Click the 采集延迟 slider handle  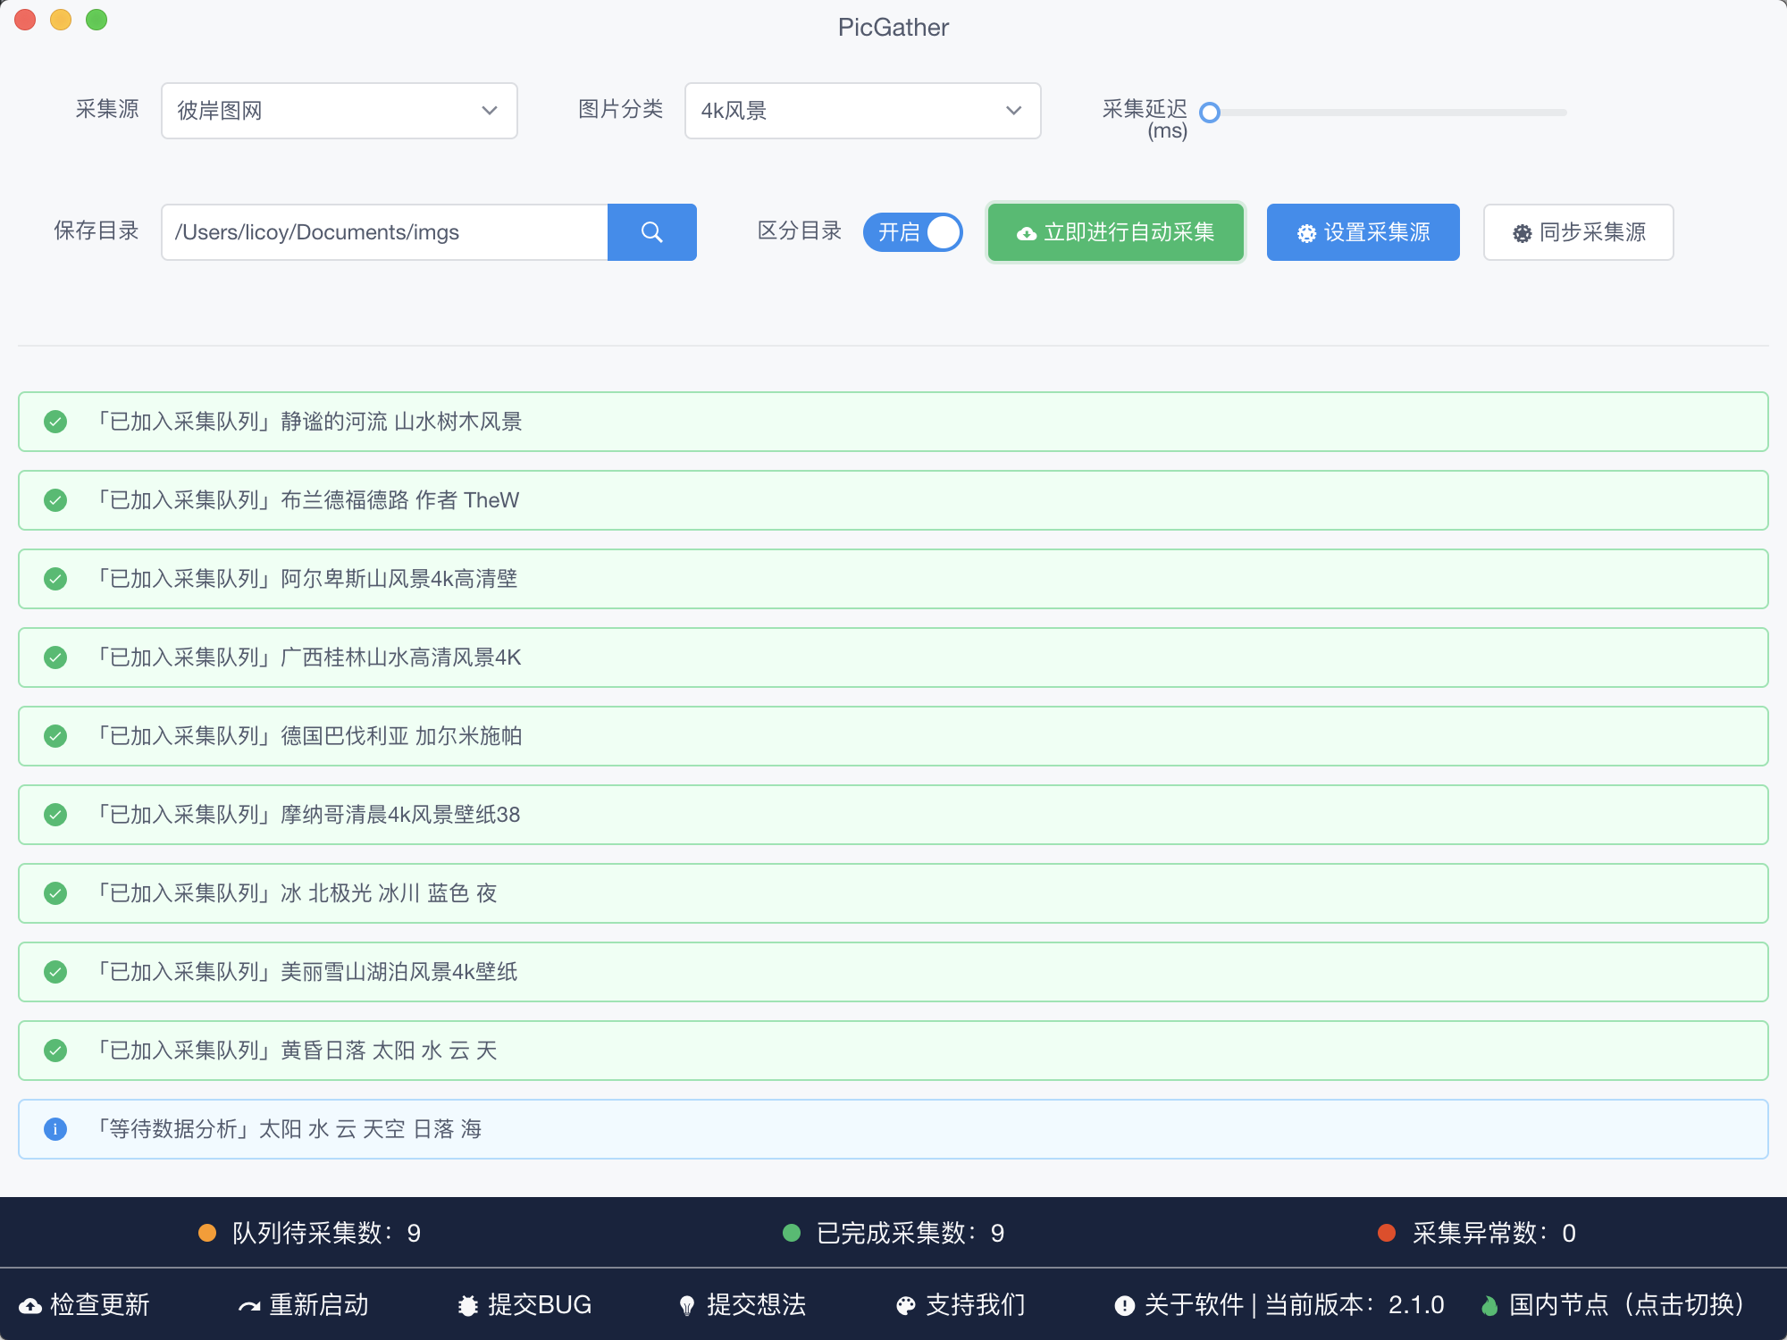pyautogui.click(x=1210, y=113)
